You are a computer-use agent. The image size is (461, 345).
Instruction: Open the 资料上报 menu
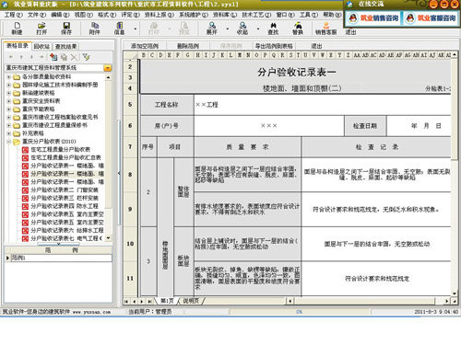(x=160, y=15)
